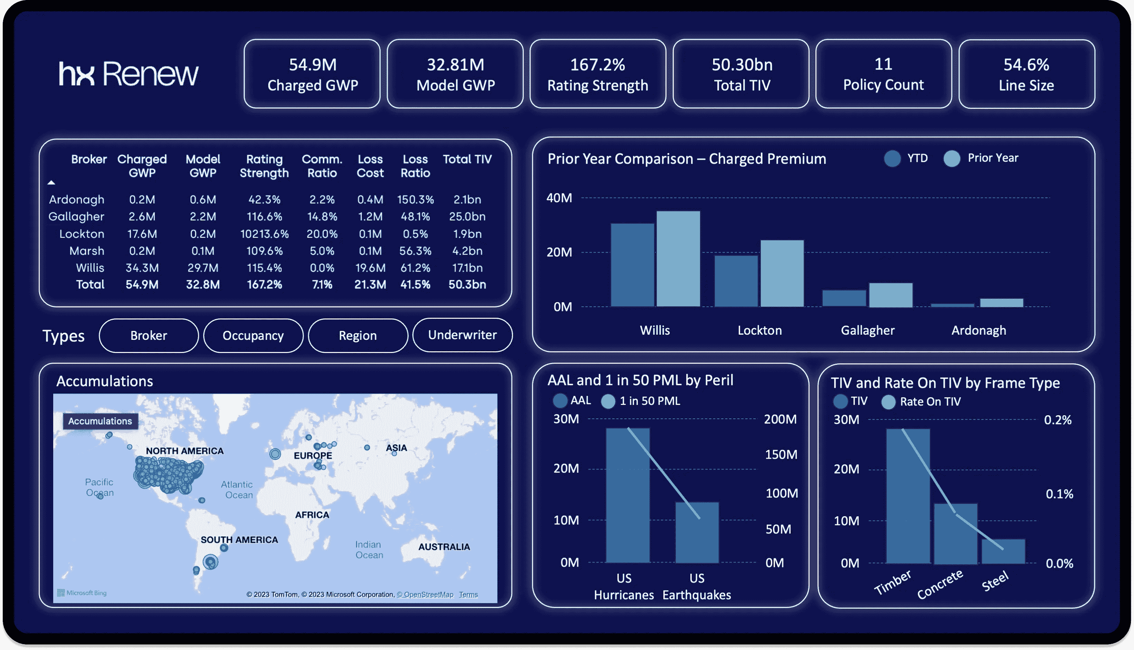Select the Underwriter type filter
This screenshot has height=650, width=1134.
(x=462, y=335)
